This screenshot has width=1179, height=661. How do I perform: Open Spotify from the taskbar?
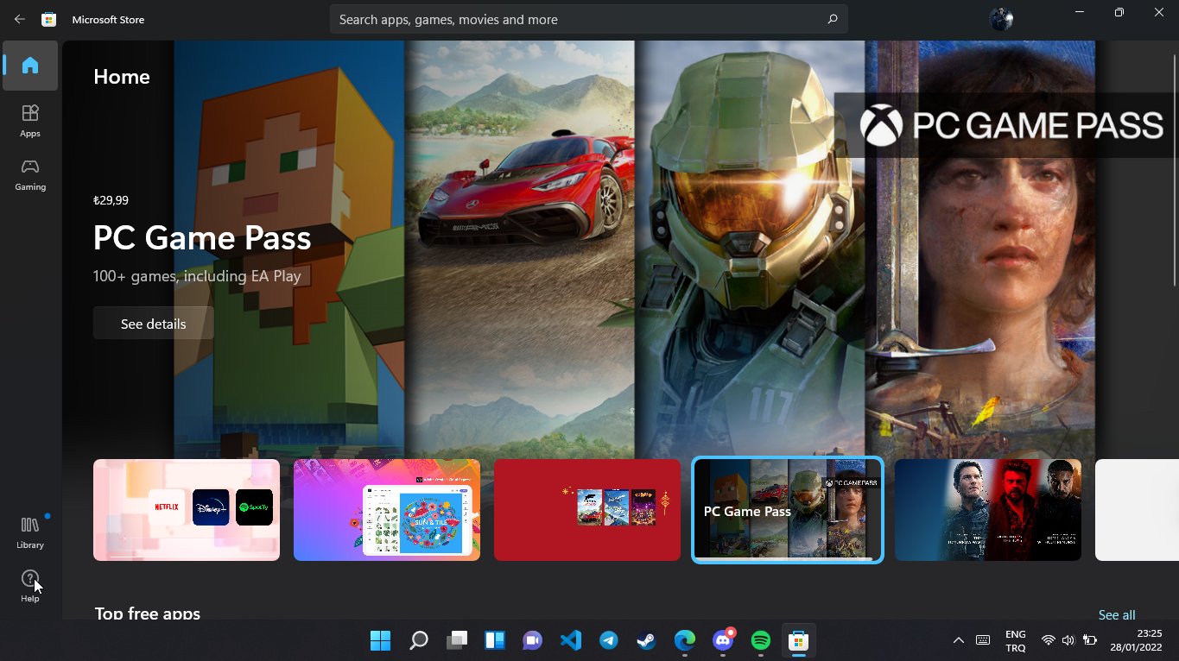click(761, 640)
